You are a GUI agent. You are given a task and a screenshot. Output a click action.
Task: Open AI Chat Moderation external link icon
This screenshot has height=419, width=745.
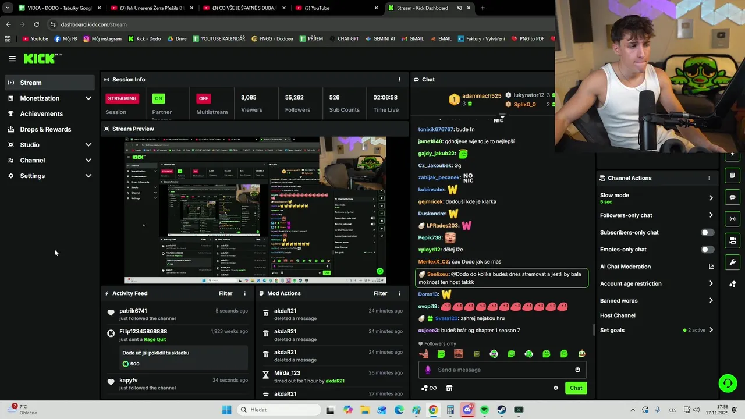coord(711,267)
